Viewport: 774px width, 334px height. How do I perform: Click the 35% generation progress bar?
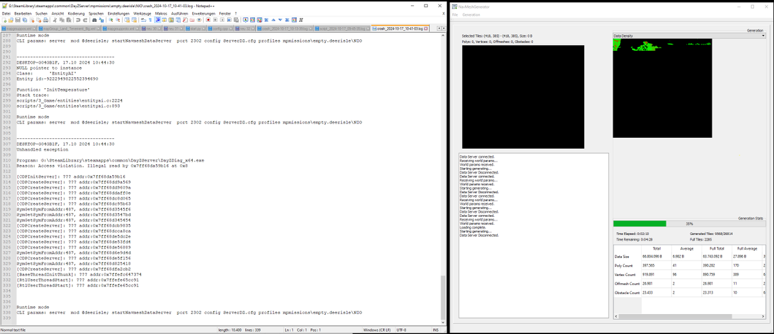pyautogui.click(x=690, y=223)
